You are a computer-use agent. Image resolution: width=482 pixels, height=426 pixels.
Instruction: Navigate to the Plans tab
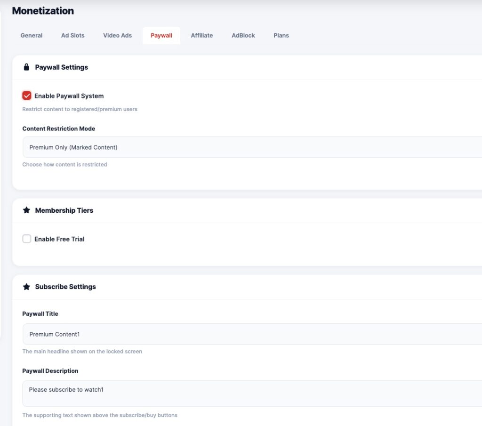[x=281, y=35]
